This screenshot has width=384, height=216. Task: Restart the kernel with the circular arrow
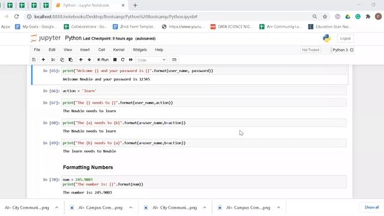(122, 60)
